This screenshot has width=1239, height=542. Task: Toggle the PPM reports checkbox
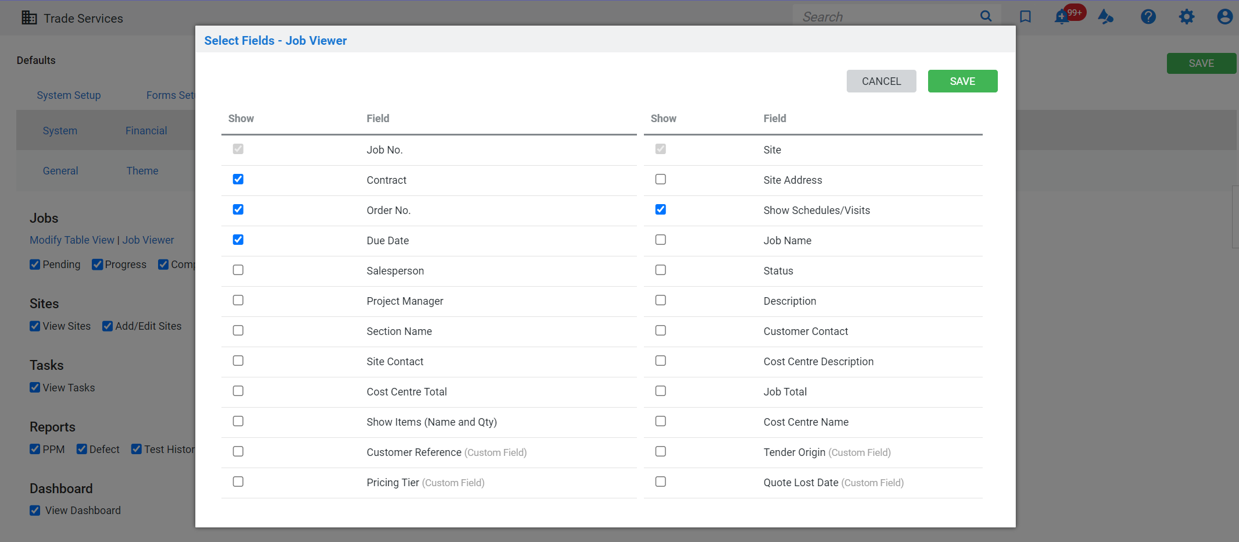pyautogui.click(x=35, y=450)
